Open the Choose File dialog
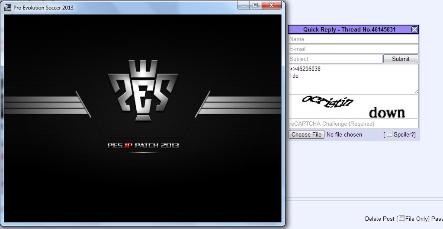Screen dimensions: 443x229 click(306, 134)
